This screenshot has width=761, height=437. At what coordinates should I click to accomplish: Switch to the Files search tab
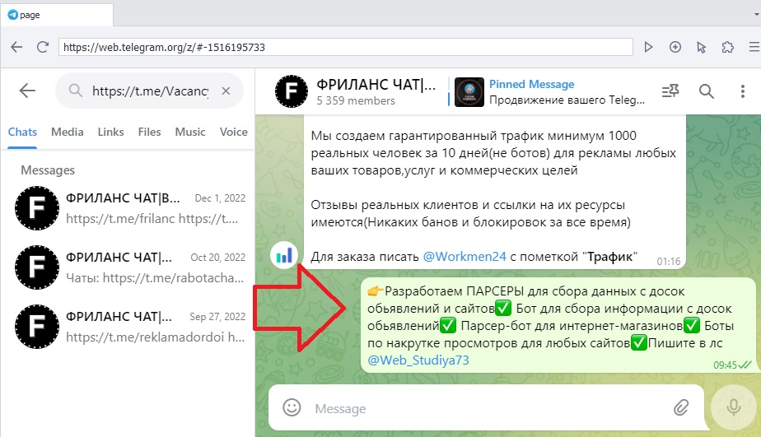click(x=150, y=132)
